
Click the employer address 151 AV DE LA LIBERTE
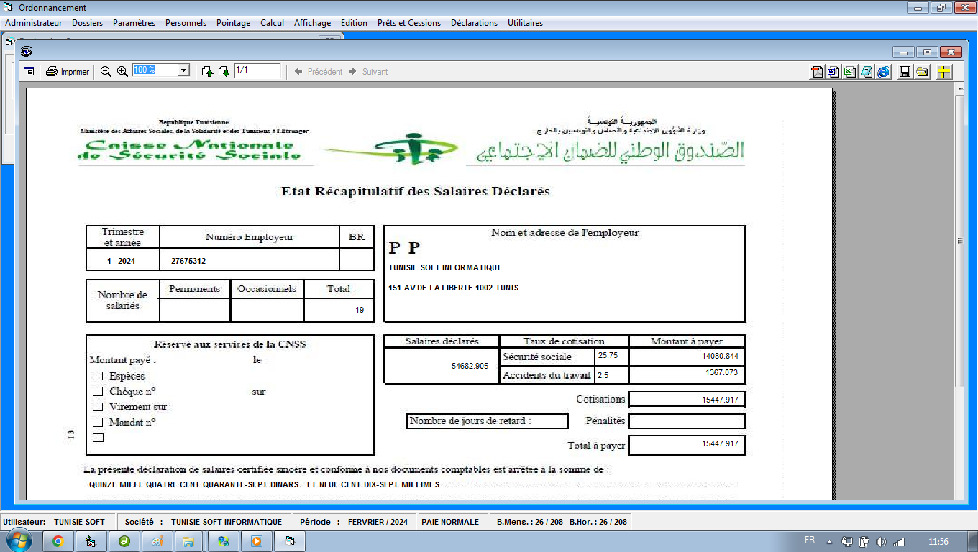point(453,287)
